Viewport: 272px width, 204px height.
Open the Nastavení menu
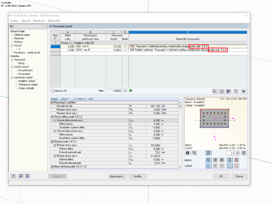coord(39,21)
